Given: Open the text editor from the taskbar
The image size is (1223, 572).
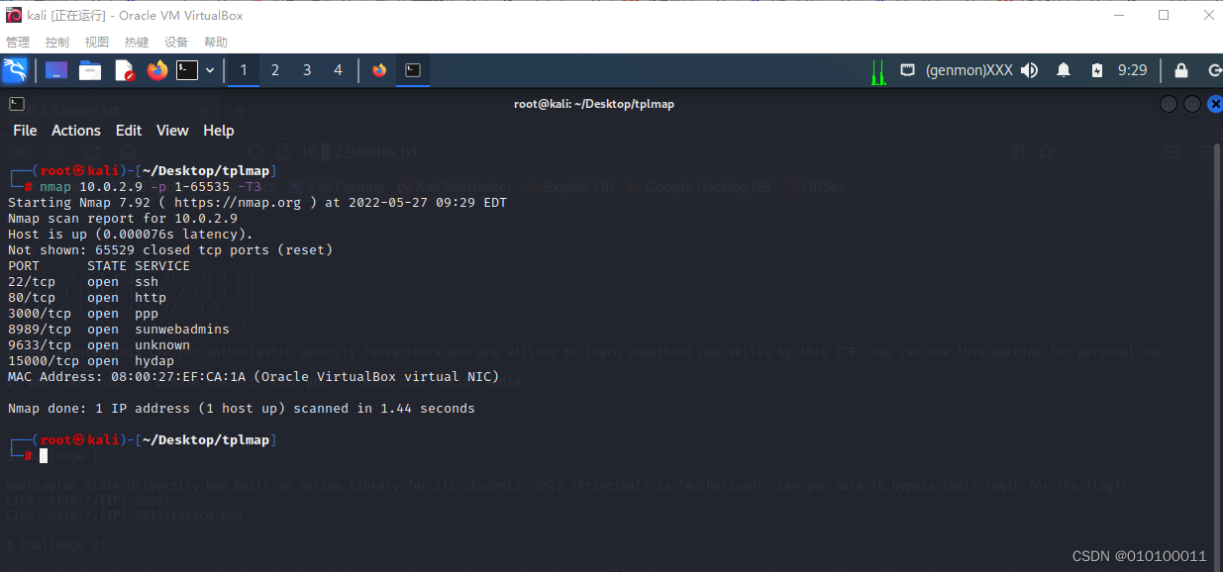Looking at the screenshot, I should tap(125, 70).
